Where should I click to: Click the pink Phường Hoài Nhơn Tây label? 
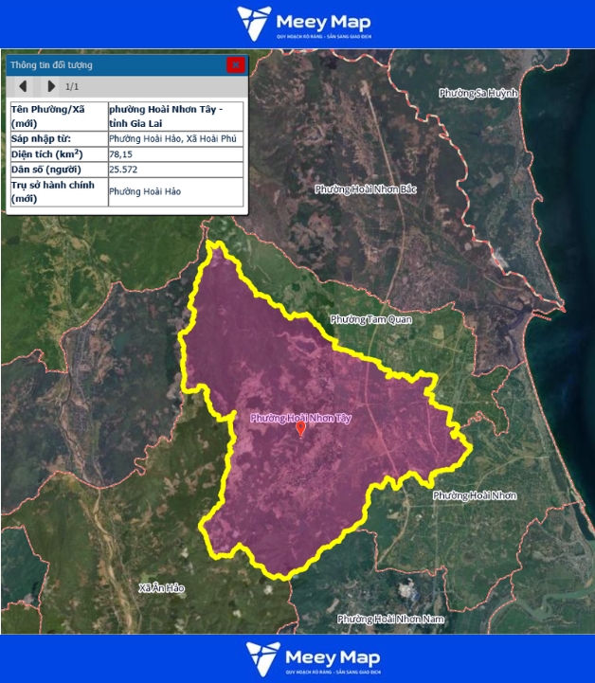pos(299,417)
